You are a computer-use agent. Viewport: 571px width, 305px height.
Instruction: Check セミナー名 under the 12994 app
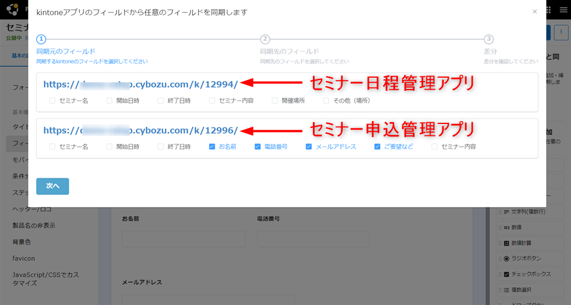52,101
